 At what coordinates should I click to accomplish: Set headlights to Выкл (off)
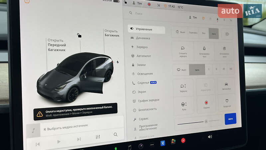coord(180,32)
